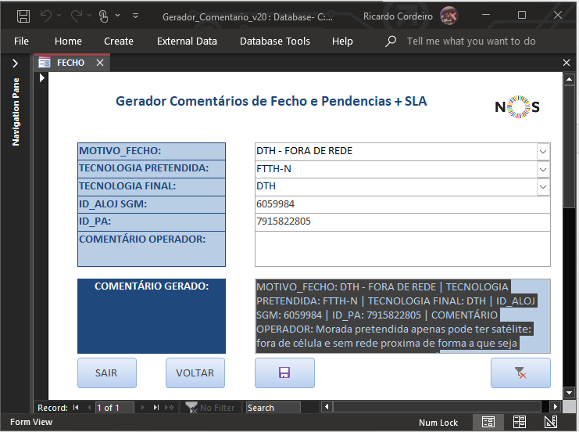Click the generated comment text area
The height and width of the screenshot is (432, 579).
coord(402,316)
